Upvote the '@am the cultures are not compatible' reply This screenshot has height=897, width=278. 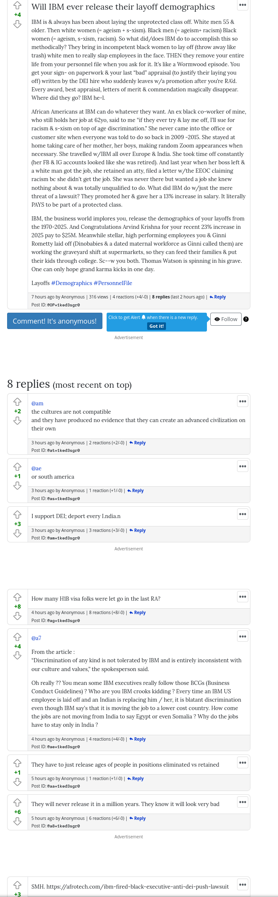click(17, 402)
